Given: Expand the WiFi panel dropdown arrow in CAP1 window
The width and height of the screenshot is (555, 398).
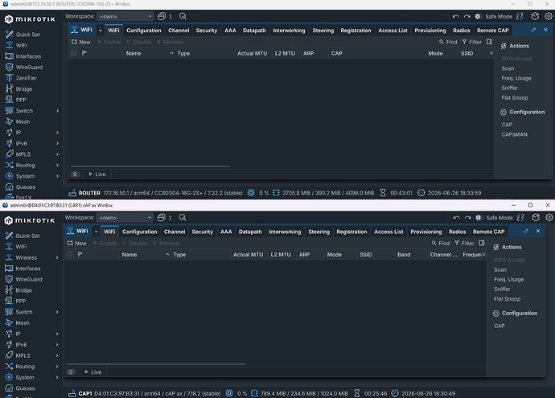Looking at the screenshot, I should [x=96, y=232].
